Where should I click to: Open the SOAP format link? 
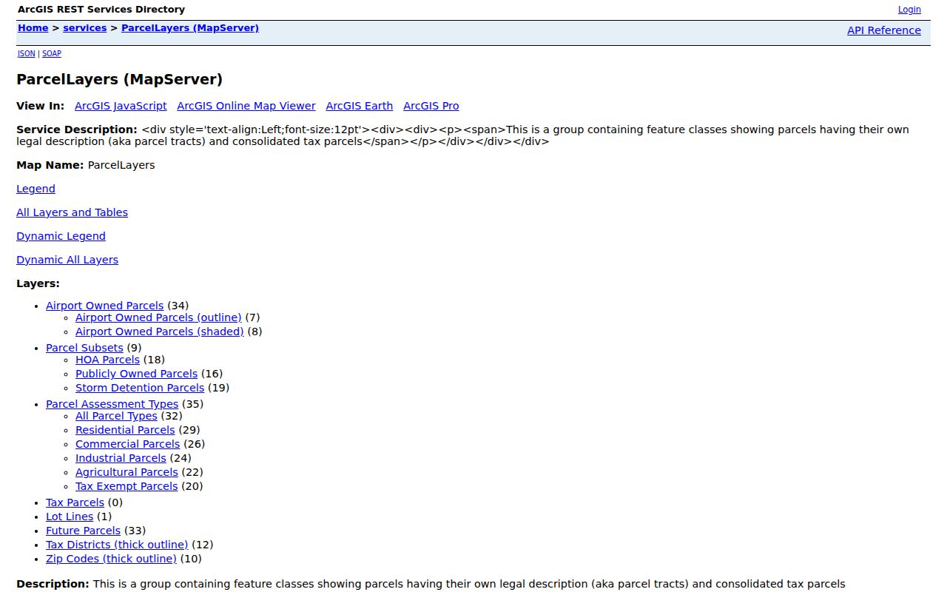click(52, 53)
